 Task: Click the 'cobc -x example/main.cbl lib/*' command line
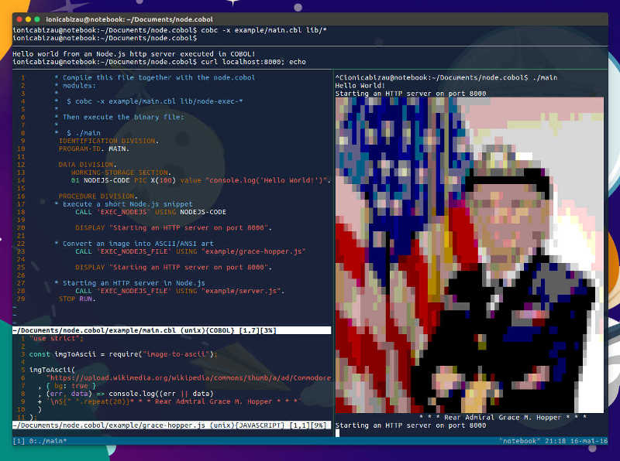[263, 30]
